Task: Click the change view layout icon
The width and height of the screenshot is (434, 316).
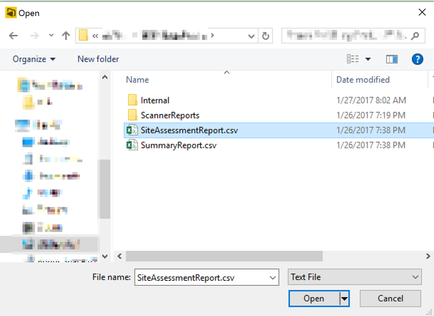Action: [x=353, y=59]
